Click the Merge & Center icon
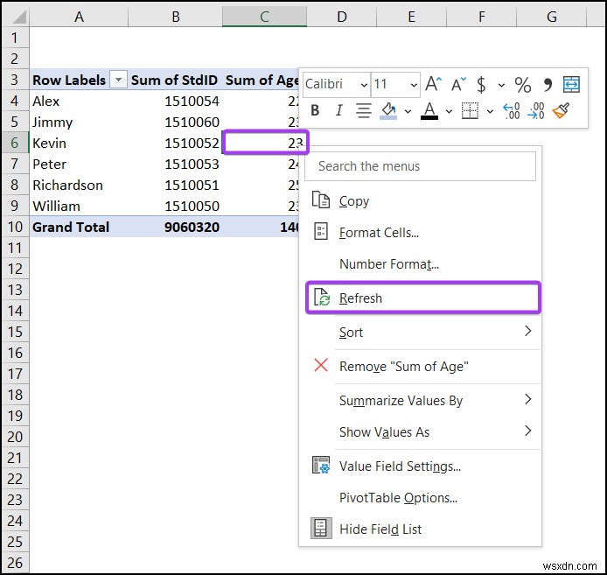This screenshot has height=575, width=607. [x=571, y=85]
